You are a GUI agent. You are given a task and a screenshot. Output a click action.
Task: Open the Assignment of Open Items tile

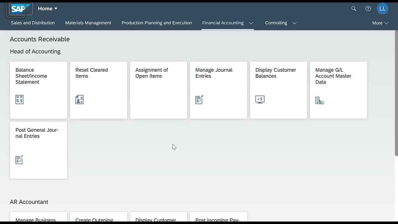point(159,90)
